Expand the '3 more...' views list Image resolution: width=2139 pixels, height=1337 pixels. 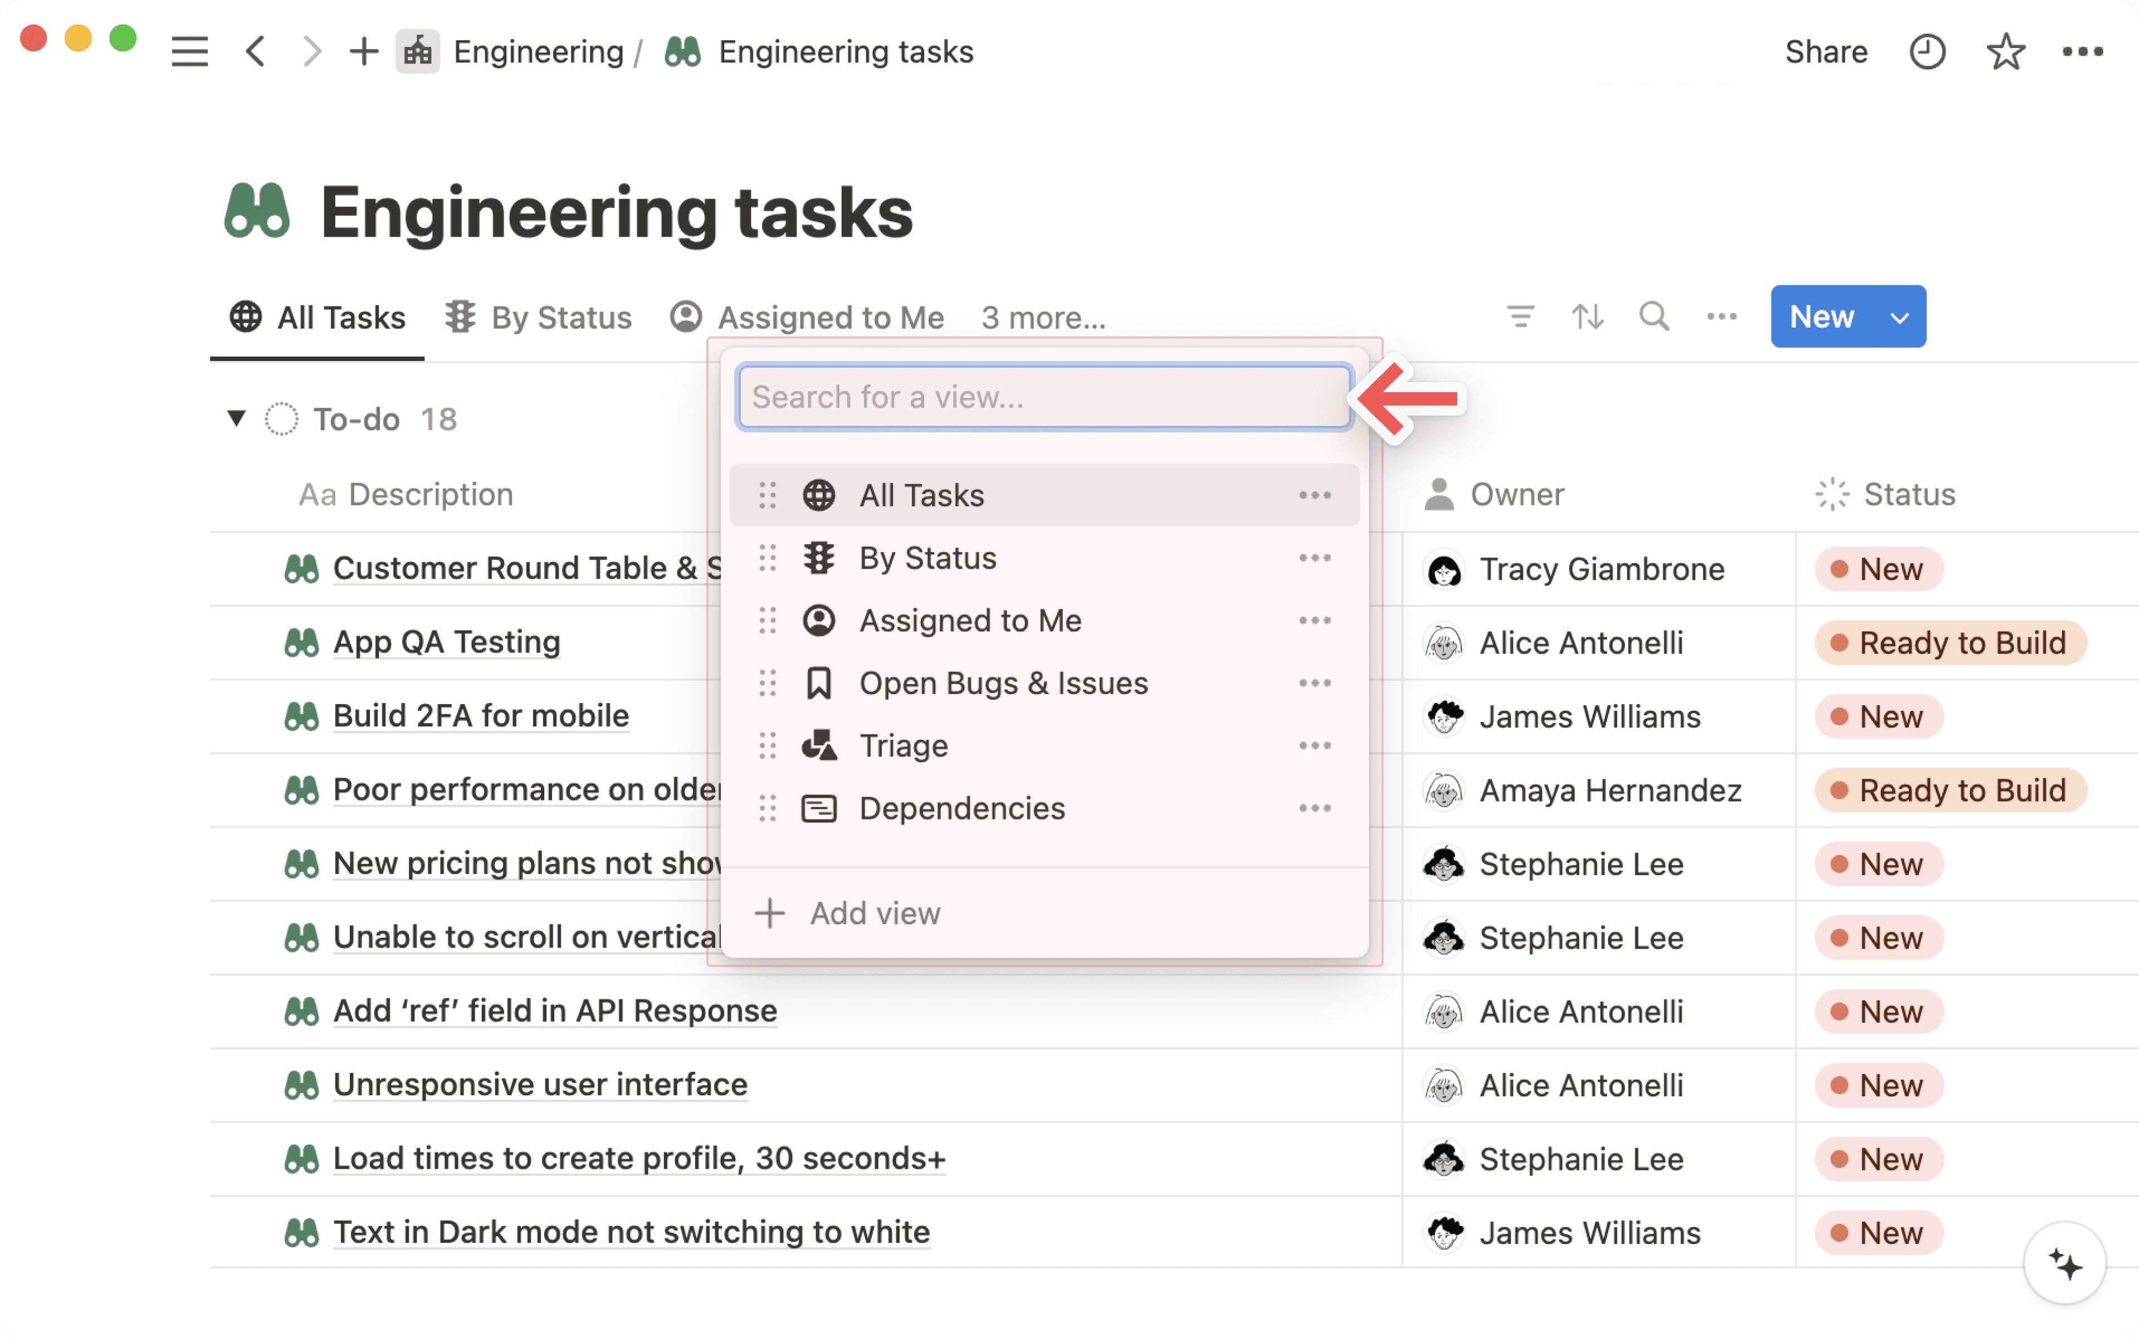(1043, 318)
